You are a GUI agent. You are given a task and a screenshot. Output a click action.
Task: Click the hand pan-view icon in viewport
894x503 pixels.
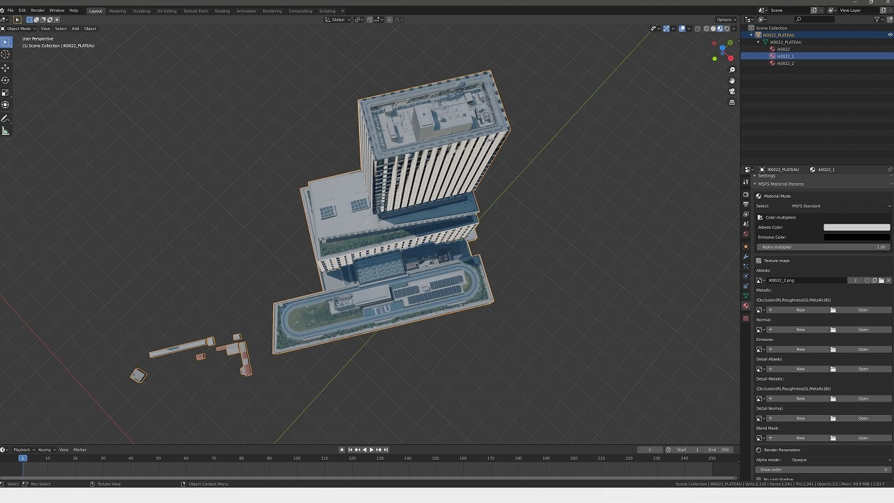[x=732, y=80]
